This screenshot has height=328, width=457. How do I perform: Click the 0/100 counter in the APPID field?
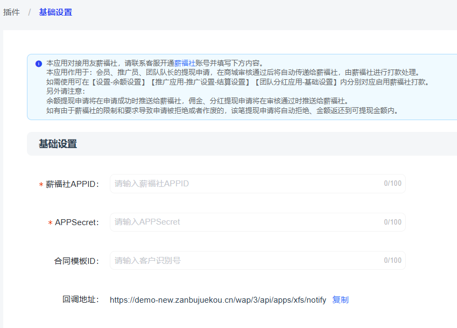pyautogui.click(x=392, y=184)
